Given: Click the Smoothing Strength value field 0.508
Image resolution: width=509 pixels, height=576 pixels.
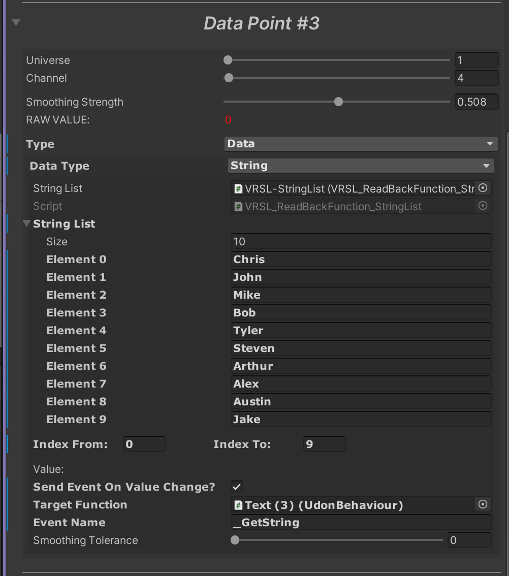Looking at the screenshot, I should coord(476,102).
